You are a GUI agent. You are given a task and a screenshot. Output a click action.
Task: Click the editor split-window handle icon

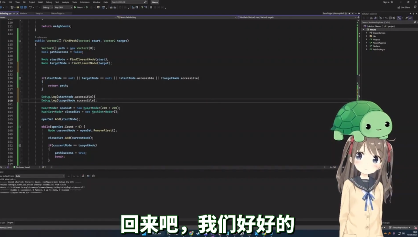(358, 17)
